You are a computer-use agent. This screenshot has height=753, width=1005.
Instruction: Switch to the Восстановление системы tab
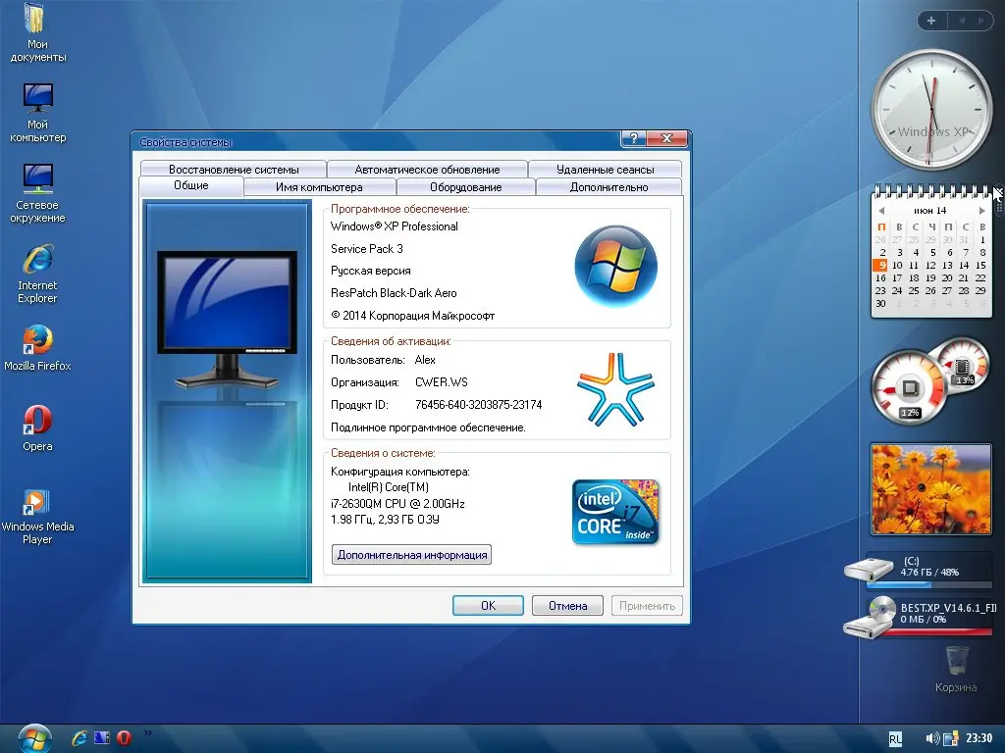coord(234,169)
